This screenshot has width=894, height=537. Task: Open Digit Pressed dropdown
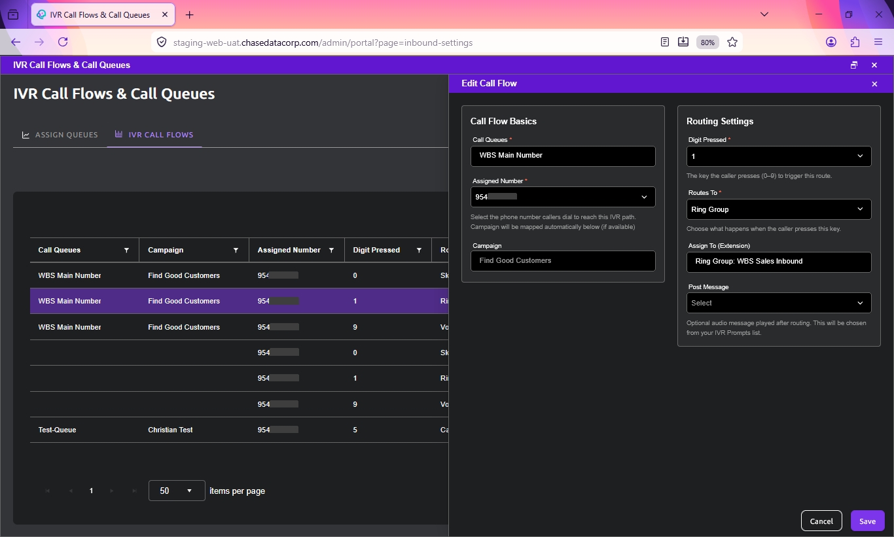pyautogui.click(x=779, y=156)
